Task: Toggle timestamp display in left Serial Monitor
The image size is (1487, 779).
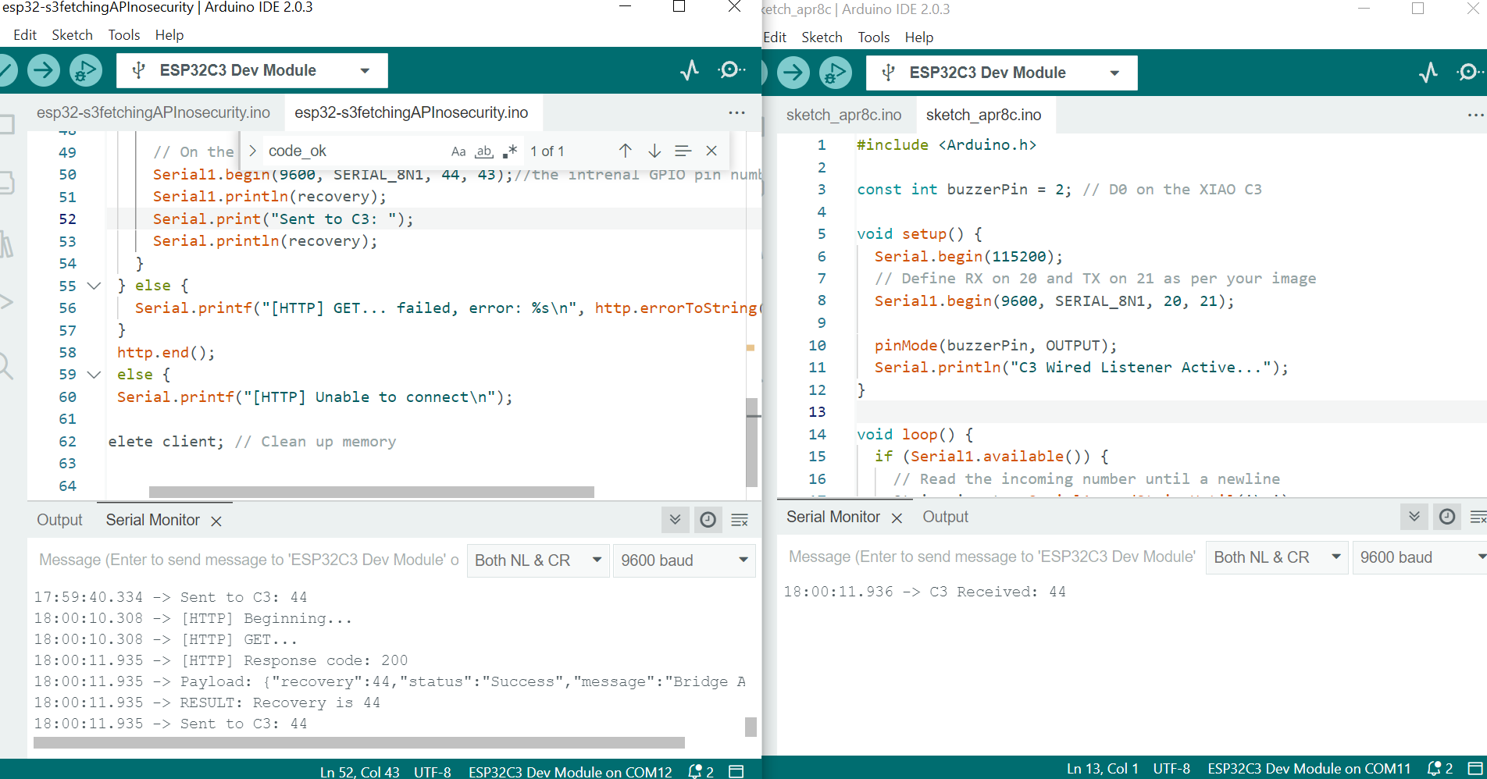Action: (708, 520)
